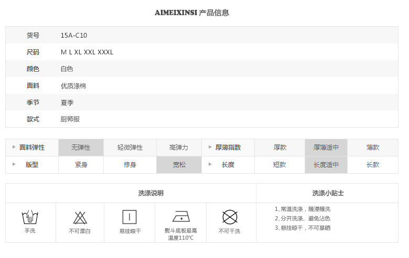Select the 紧身 fit option
409x258 pixels.
(81, 165)
